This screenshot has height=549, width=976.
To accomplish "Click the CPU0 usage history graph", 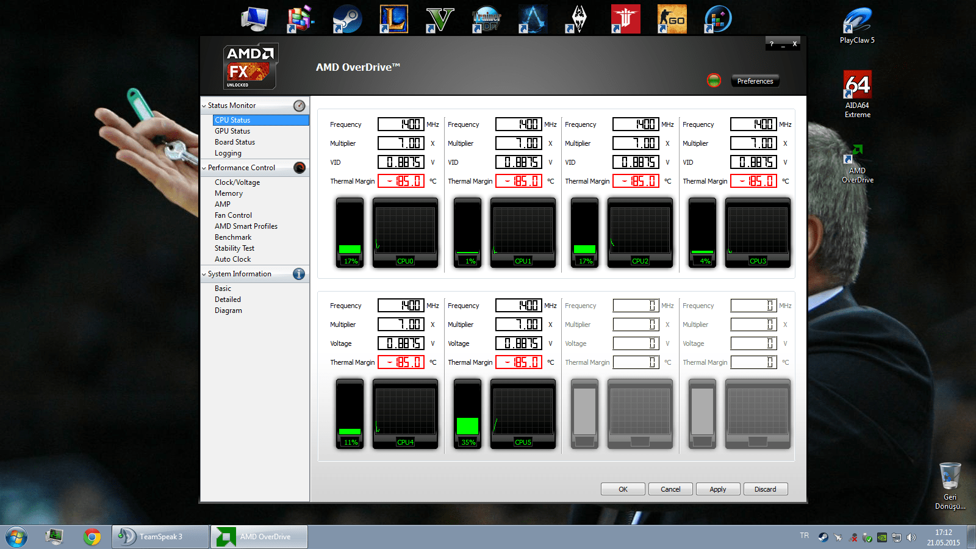I will click(405, 232).
